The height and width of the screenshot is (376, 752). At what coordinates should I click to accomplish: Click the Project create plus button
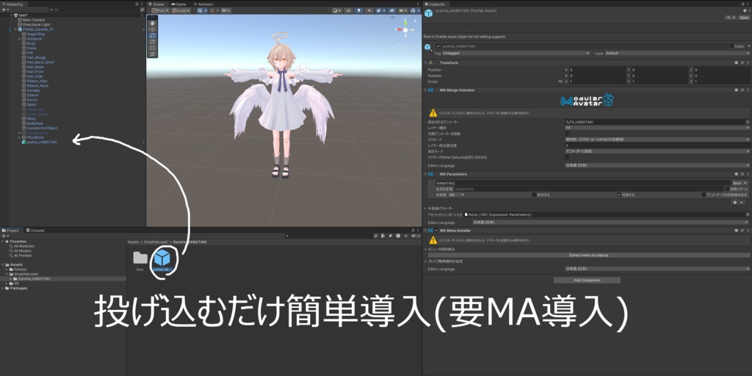coord(4,236)
